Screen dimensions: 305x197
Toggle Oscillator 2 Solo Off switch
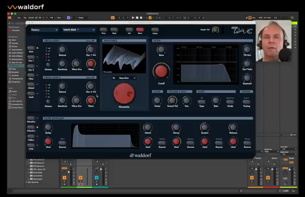coord(91,77)
